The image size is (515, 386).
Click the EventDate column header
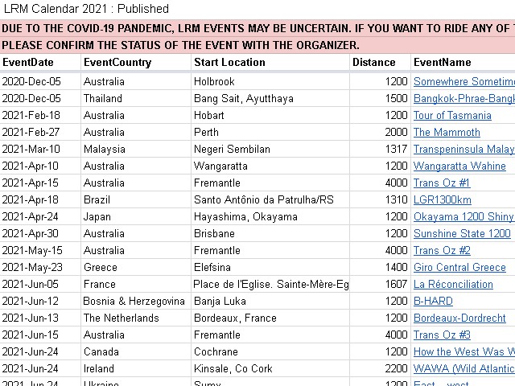click(28, 63)
